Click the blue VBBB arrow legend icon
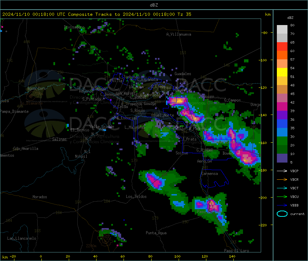Screen dimensions: 308x261 pyautogui.click(x=282, y=205)
